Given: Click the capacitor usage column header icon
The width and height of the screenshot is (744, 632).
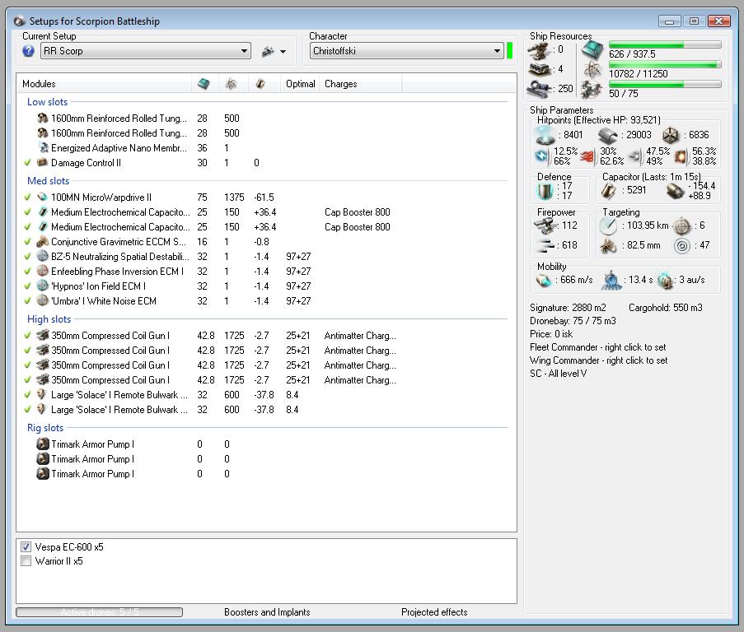Looking at the screenshot, I should pos(260,84).
